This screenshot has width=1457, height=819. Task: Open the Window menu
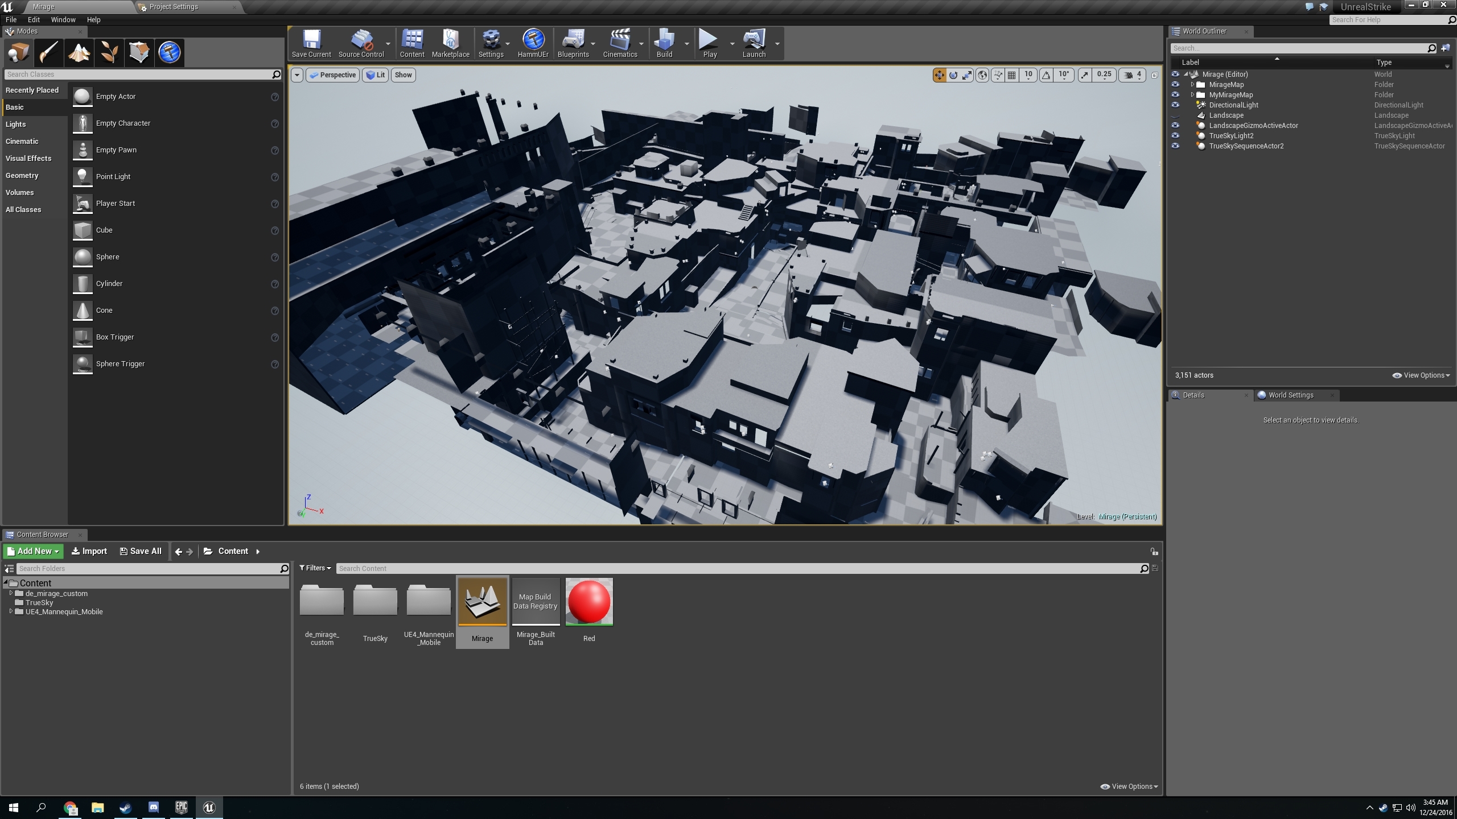tap(63, 20)
